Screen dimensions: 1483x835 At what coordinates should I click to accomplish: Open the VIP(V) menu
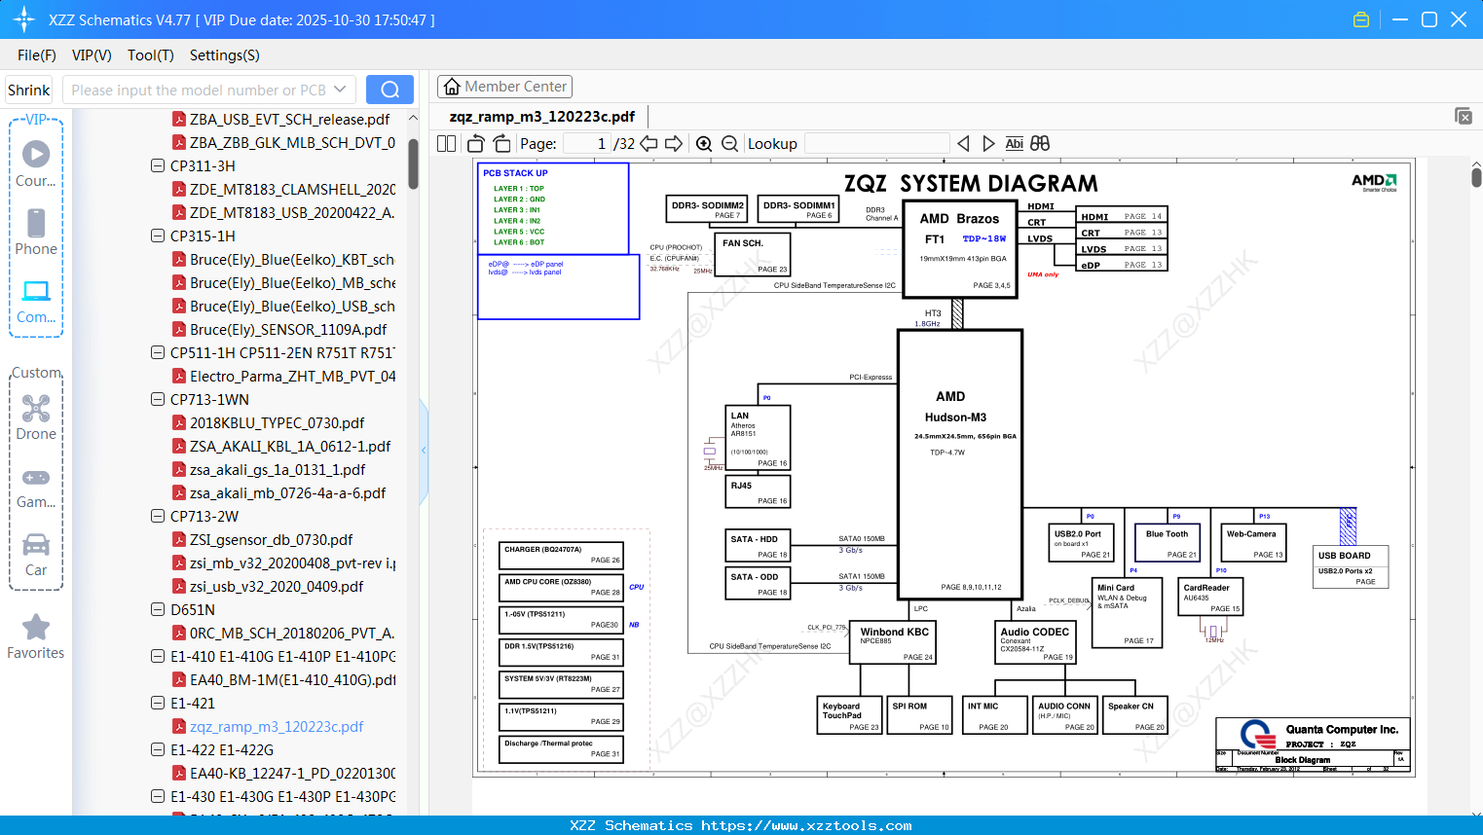(92, 55)
